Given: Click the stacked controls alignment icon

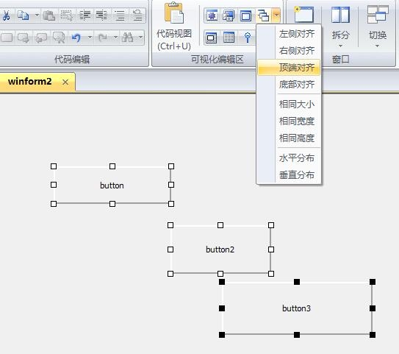Looking at the screenshot, I should coord(263,15).
